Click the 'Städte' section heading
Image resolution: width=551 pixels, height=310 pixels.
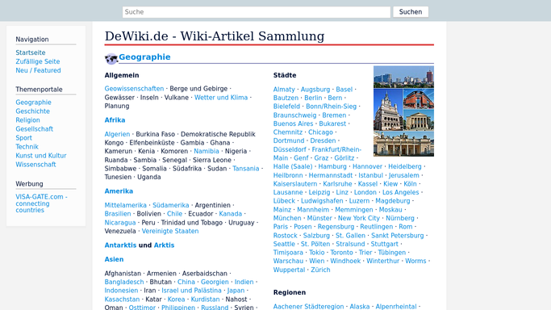285,75
